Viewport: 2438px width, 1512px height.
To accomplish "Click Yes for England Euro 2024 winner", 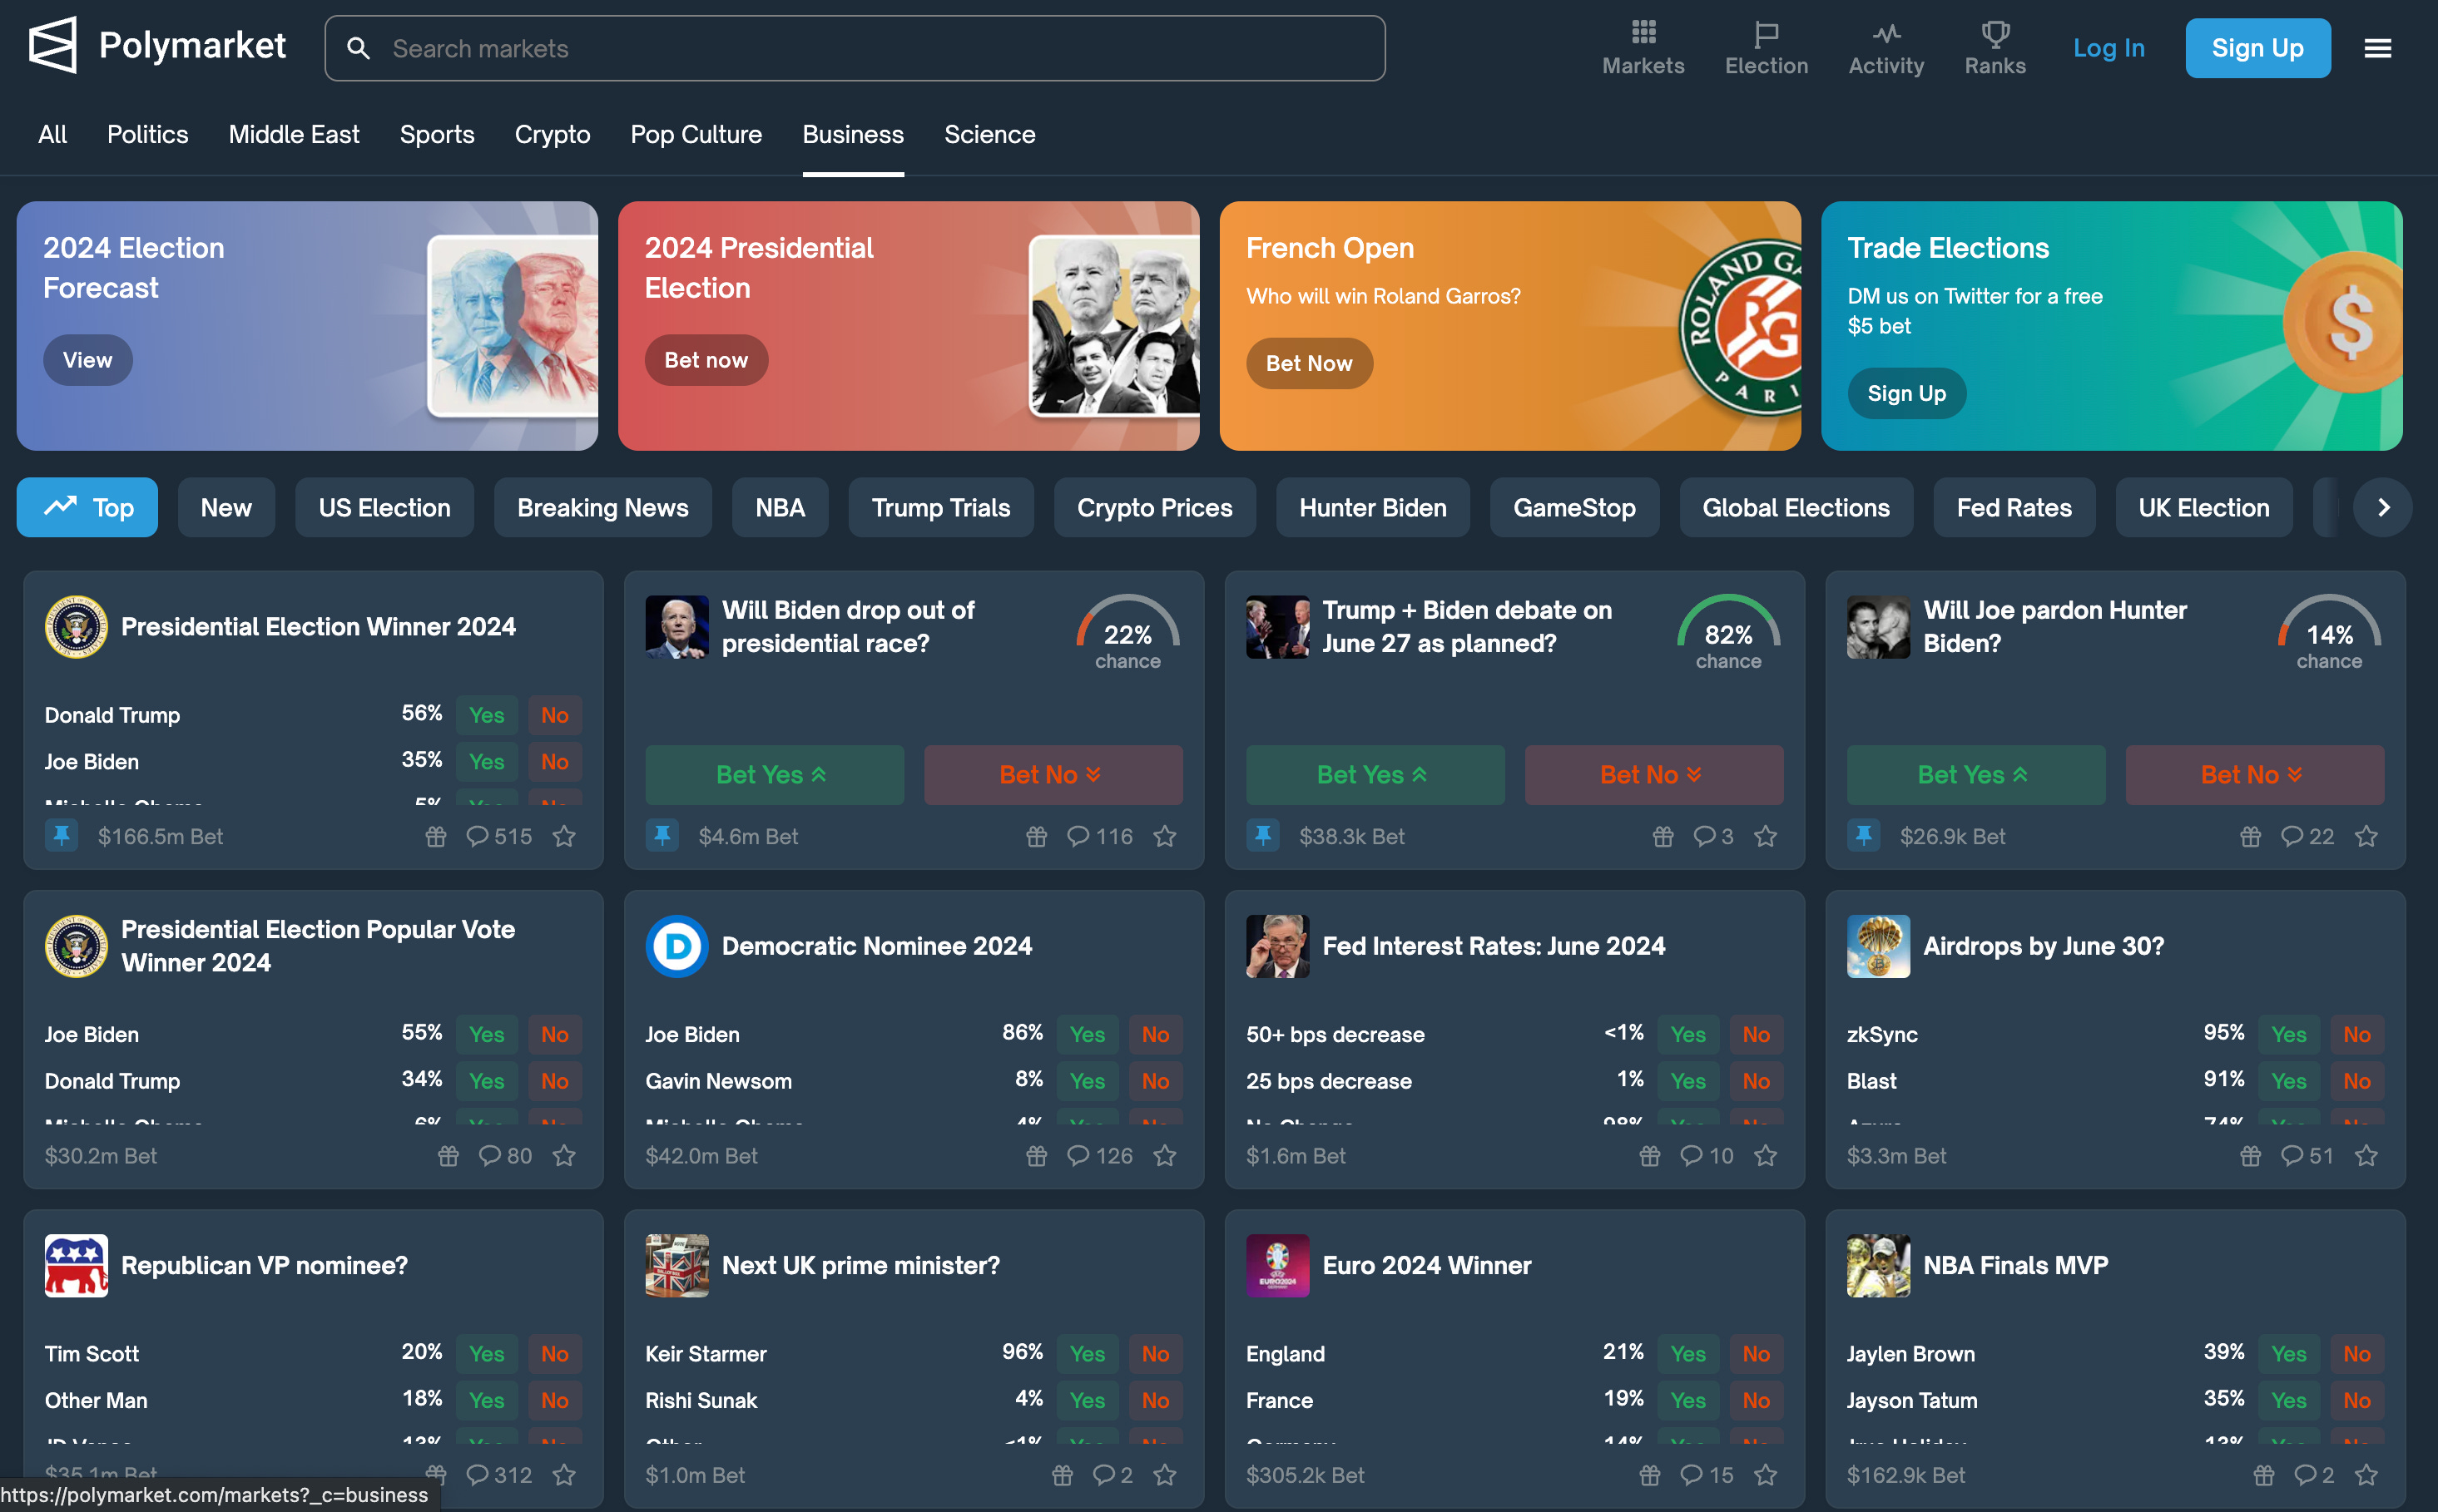I will (1687, 1354).
